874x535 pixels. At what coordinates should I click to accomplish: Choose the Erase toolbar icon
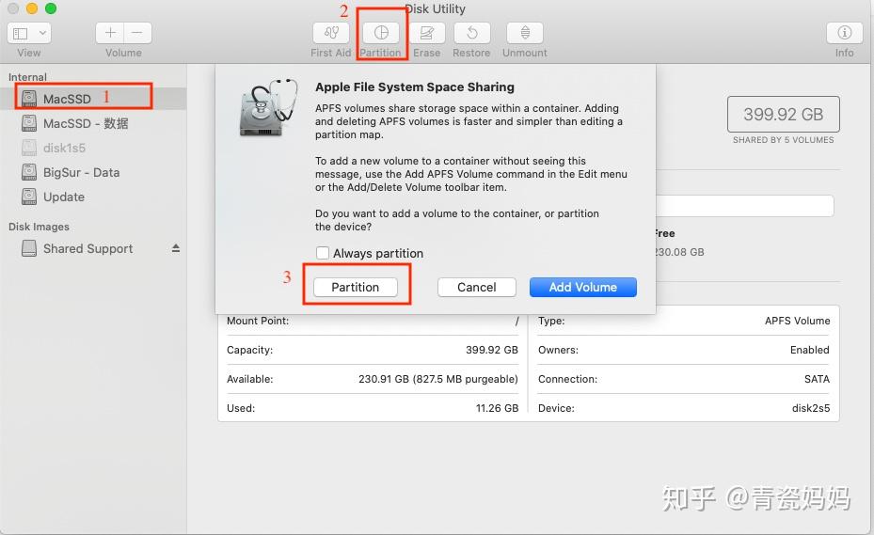pos(427,33)
